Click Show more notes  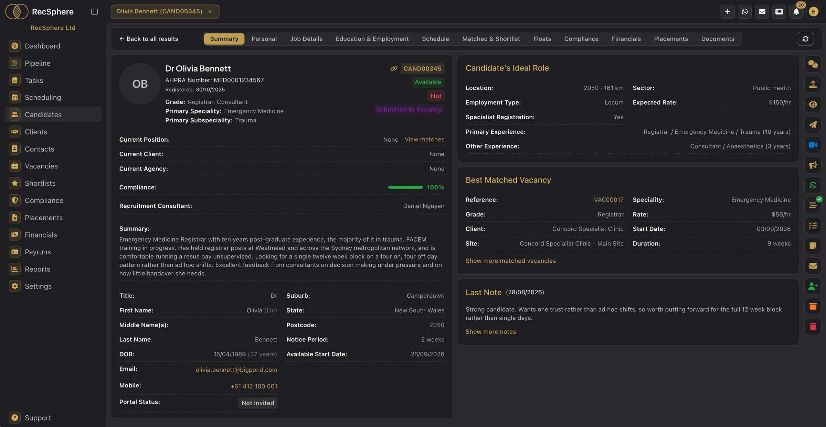[x=490, y=331]
